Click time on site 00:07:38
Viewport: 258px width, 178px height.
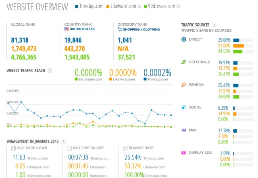click(x=78, y=158)
